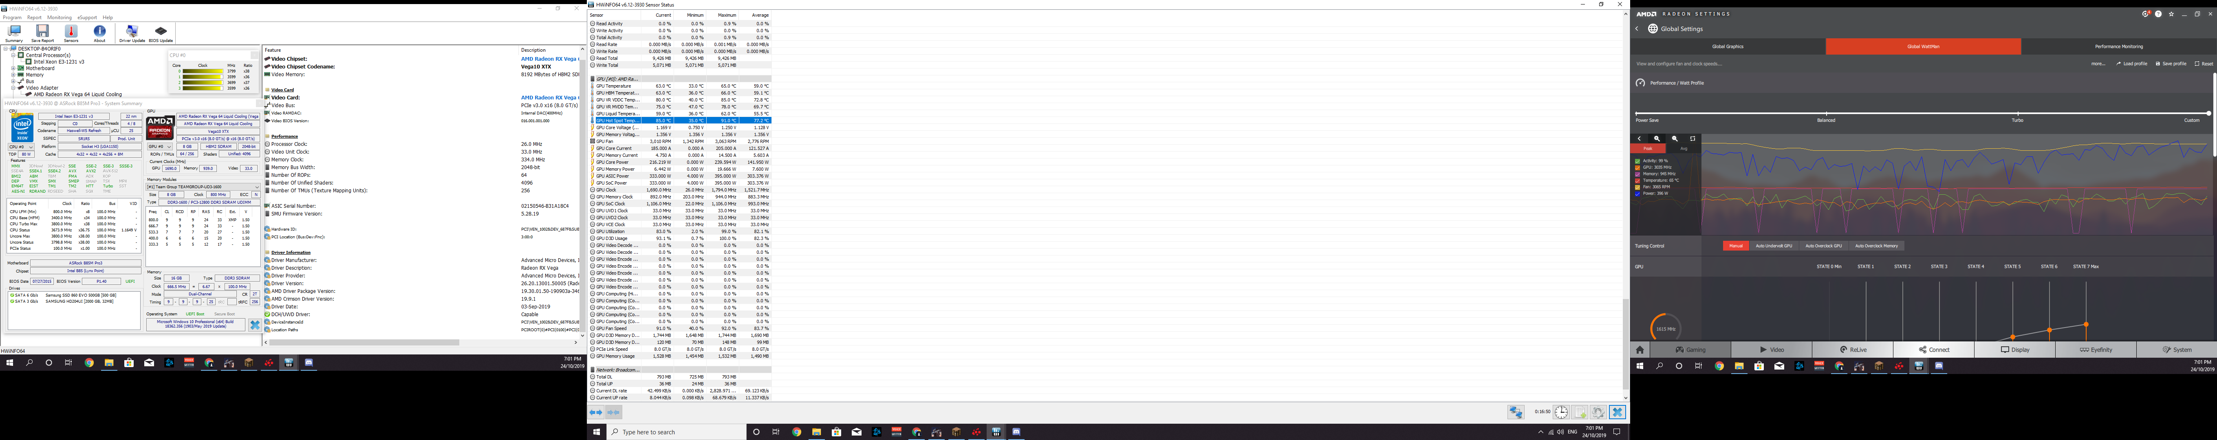2217x440 pixels.
Task: Click Radeon Settings help question icon
Action: (x=2158, y=14)
